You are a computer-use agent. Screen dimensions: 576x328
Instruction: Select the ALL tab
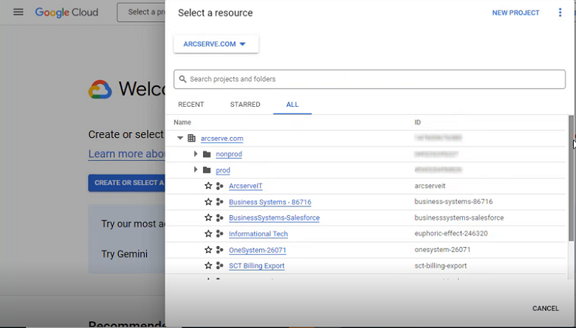coord(292,105)
